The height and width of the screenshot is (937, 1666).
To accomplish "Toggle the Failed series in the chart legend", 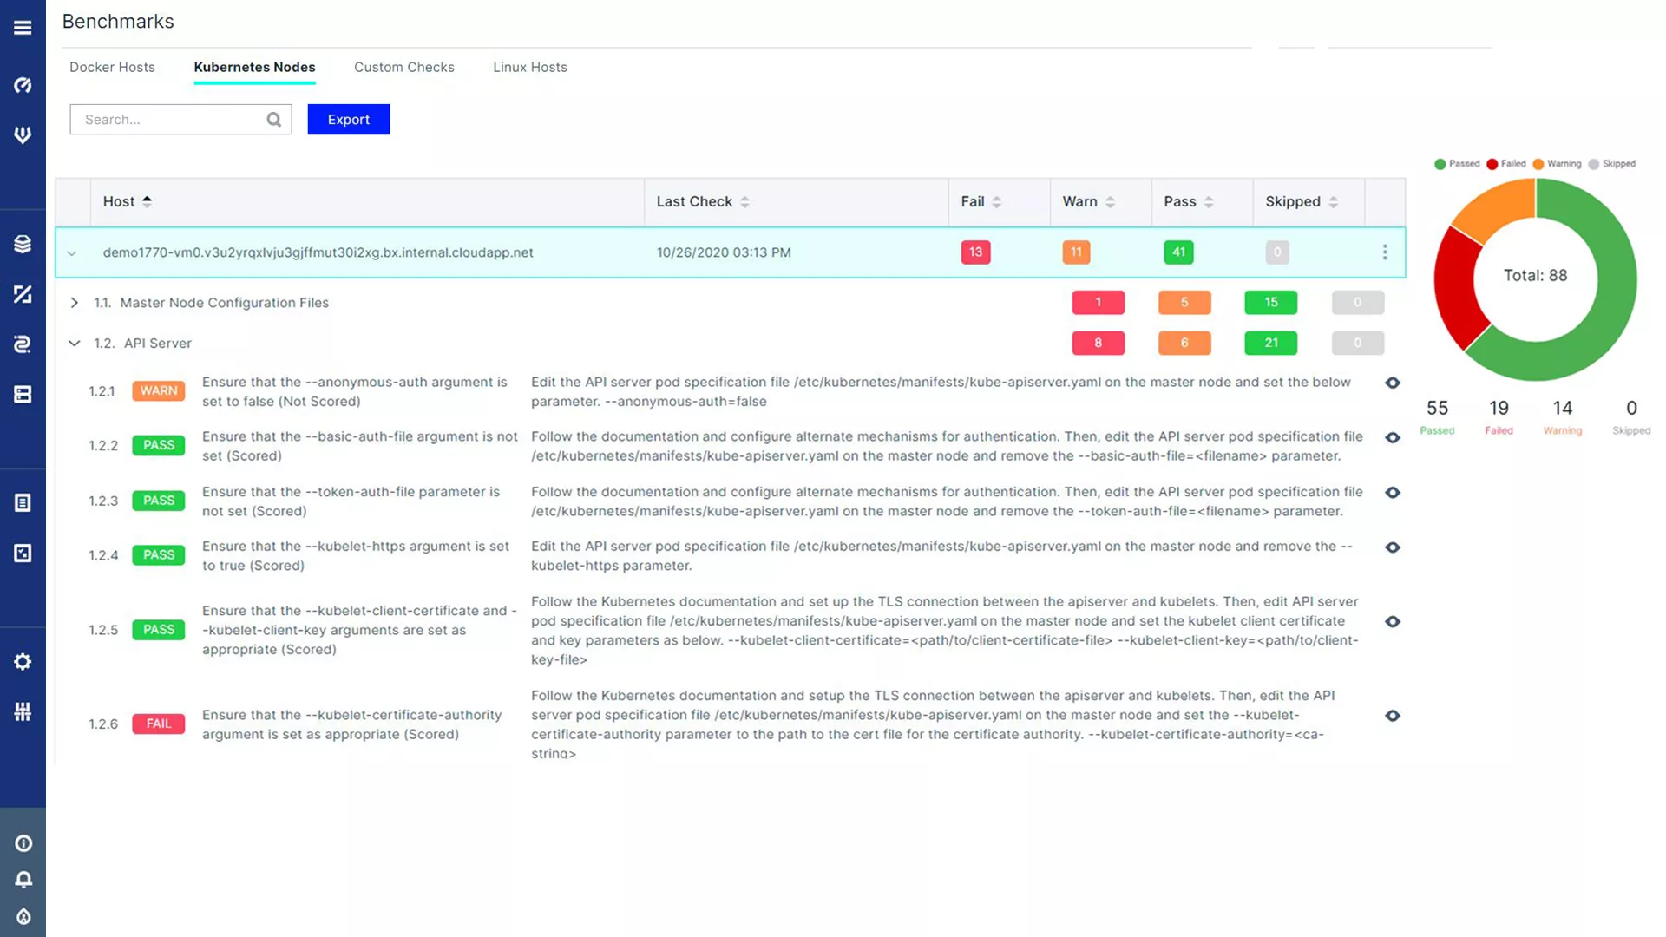I will coord(1506,164).
